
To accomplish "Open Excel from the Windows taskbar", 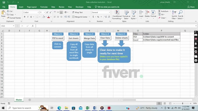I will coord(88,108).
